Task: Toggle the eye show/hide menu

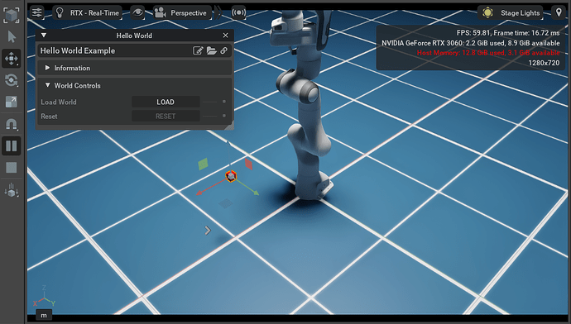Action: tap(137, 12)
